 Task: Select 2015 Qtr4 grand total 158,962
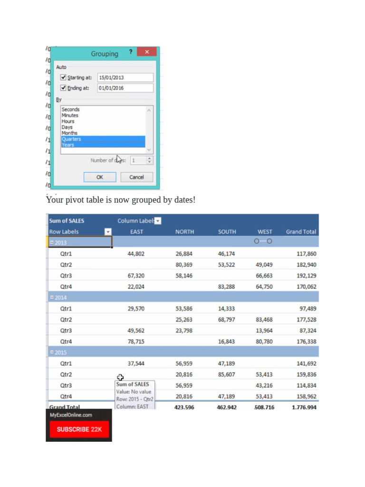click(307, 396)
